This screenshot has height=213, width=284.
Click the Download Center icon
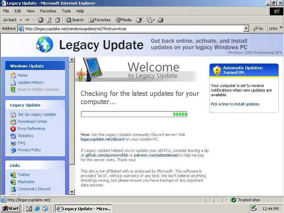point(13,121)
